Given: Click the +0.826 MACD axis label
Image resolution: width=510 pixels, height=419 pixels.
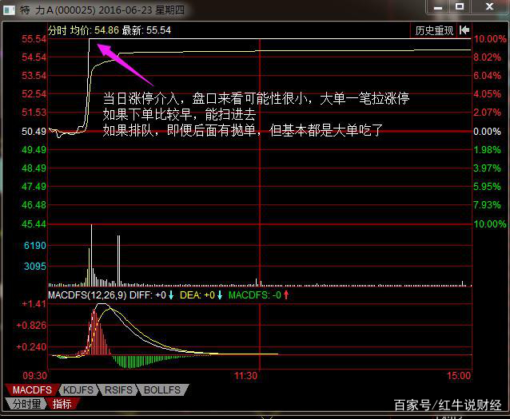Looking at the screenshot, I should pyautogui.click(x=31, y=325).
